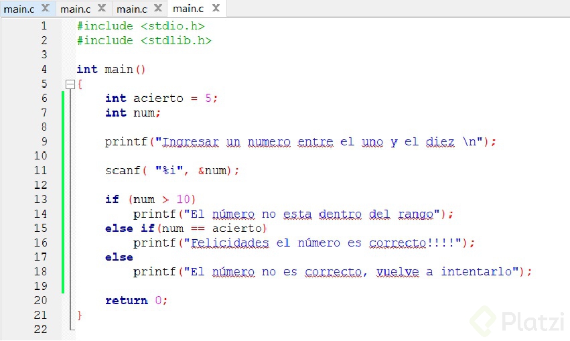This screenshot has height=341, width=570.
Task: Click 'else if(num == acierto)' line
Action: (x=186, y=228)
